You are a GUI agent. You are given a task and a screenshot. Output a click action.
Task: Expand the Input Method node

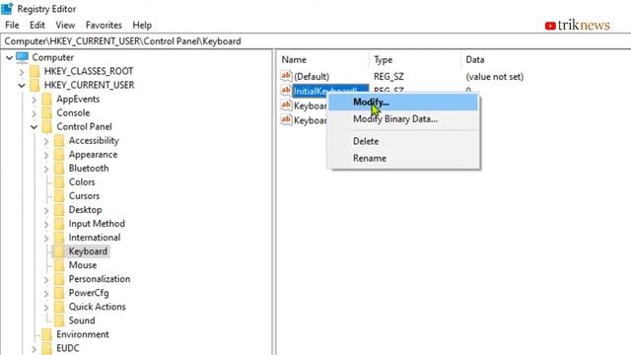click(46, 224)
